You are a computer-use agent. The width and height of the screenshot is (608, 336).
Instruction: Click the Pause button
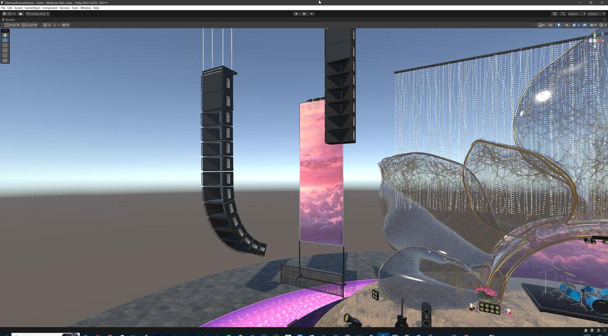coord(304,14)
